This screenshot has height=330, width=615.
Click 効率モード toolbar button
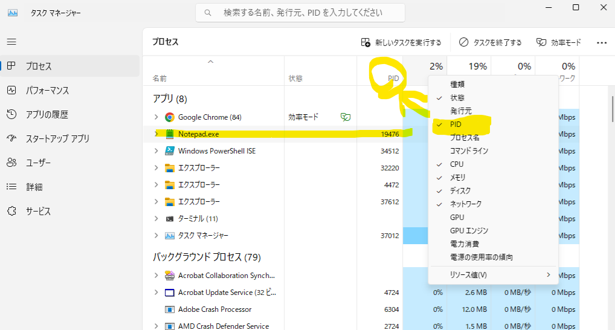tap(559, 42)
